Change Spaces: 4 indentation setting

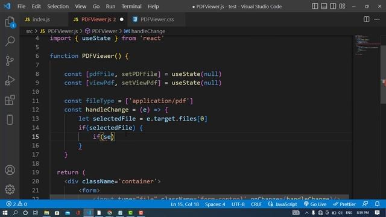tap(215, 204)
